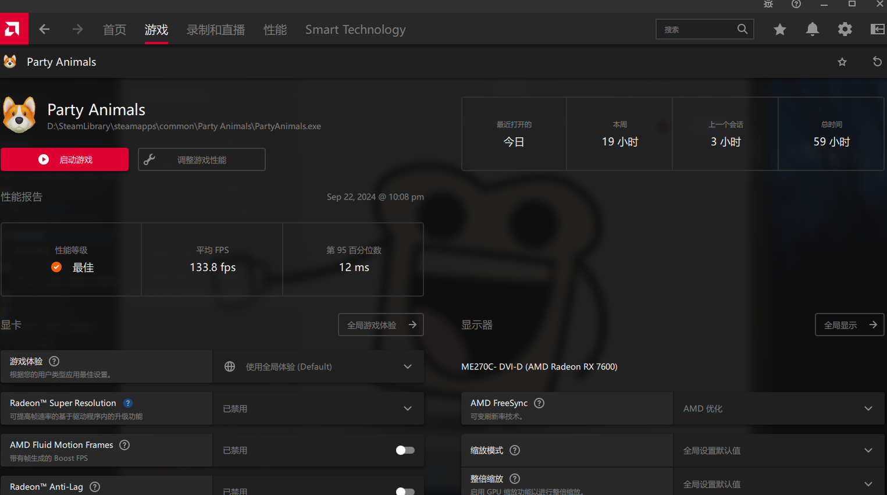Image resolution: width=887 pixels, height=495 pixels.
Task: Toggle the sidebar panel icon
Action: coord(877,29)
